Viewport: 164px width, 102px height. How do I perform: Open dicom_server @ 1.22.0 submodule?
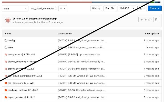21,69
